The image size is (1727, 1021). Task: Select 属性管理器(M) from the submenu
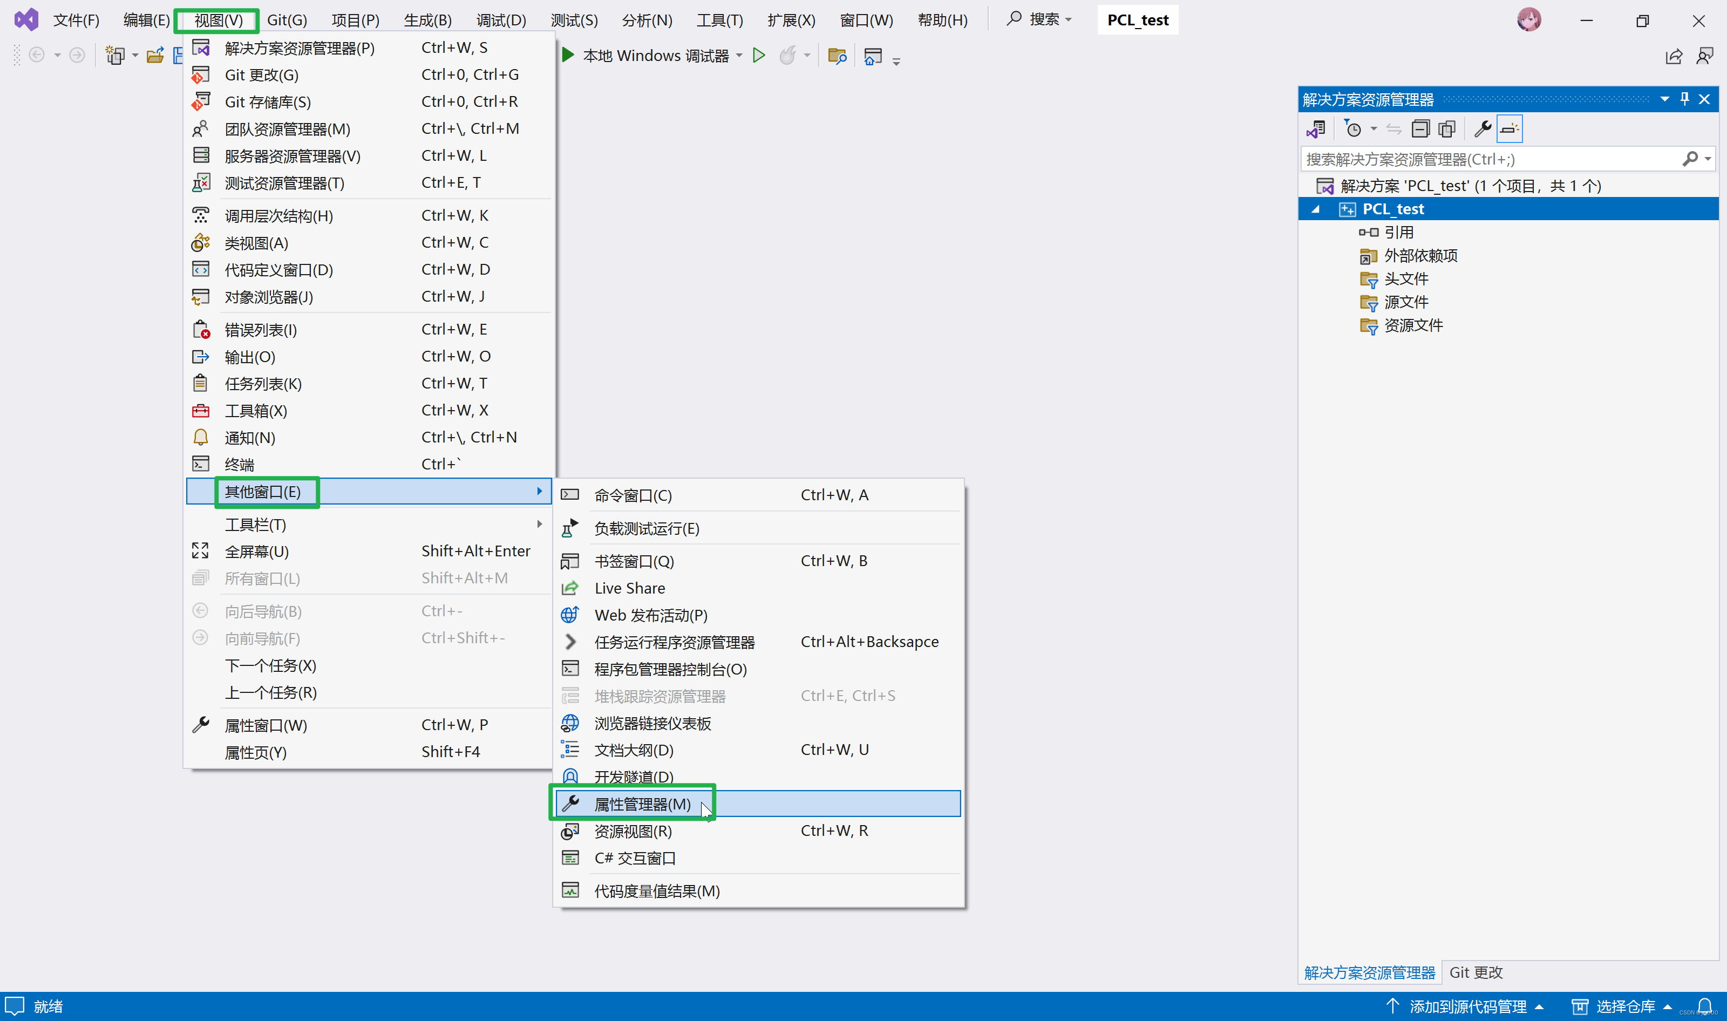[x=642, y=803]
